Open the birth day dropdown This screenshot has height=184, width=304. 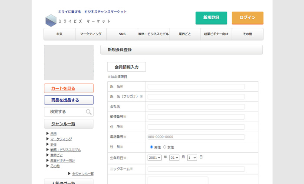(192, 157)
